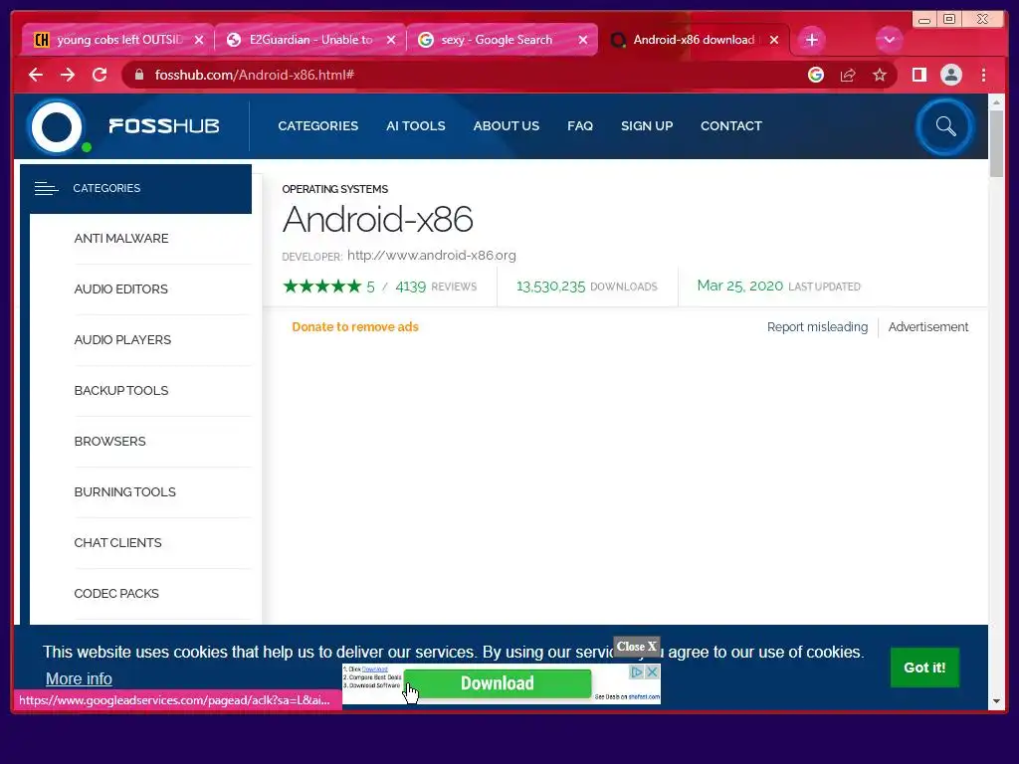Go back with the browser back arrow
Viewport: 1019px width, 764px height.
point(36,75)
